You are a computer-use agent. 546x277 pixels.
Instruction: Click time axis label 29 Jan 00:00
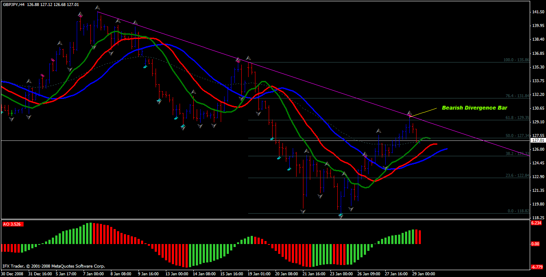(424, 273)
